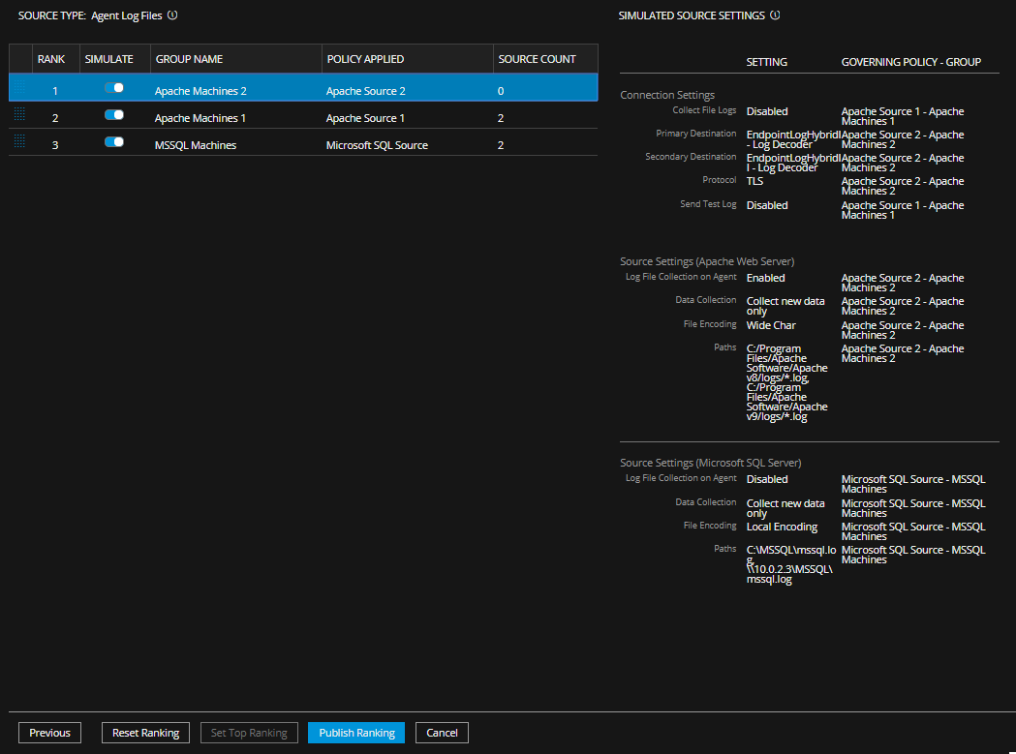Select the MSSQL Machines group row
Image resolution: width=1016 pixels, height=754 pixels.
196,145
